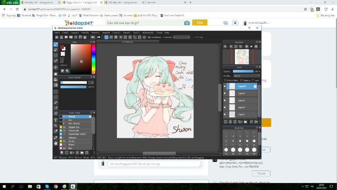Open the Layer menu

(75, 33)
